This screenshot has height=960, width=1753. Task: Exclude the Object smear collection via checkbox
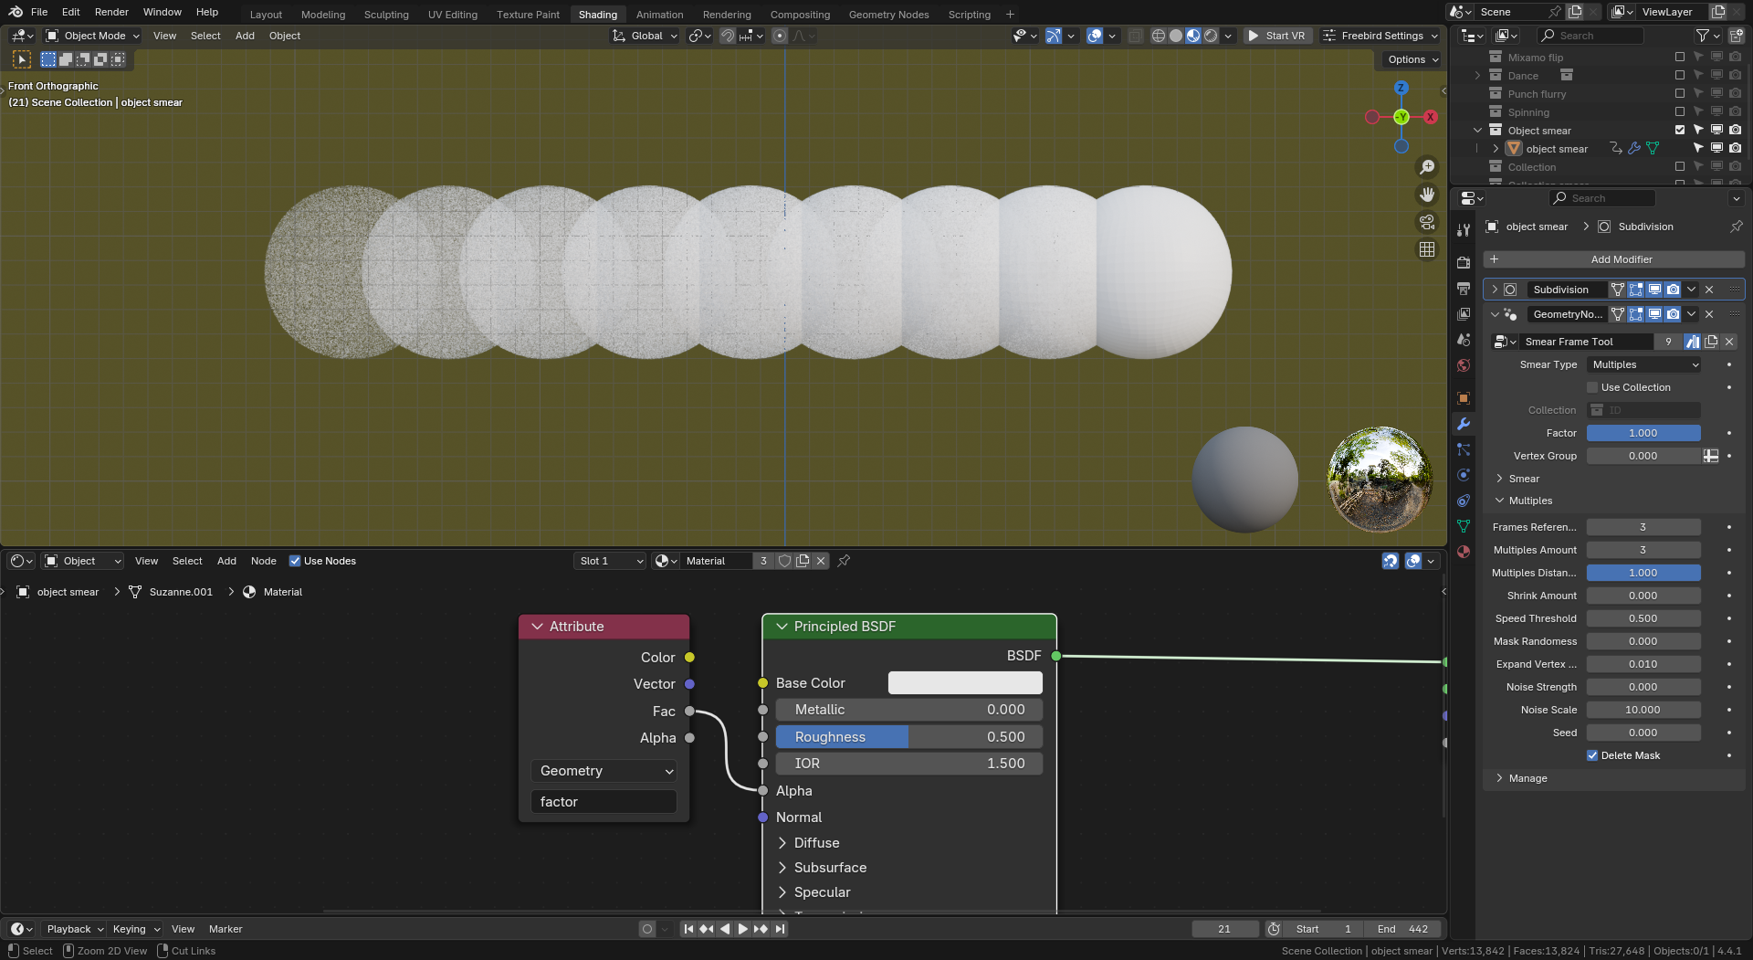tap(1680, 130)
